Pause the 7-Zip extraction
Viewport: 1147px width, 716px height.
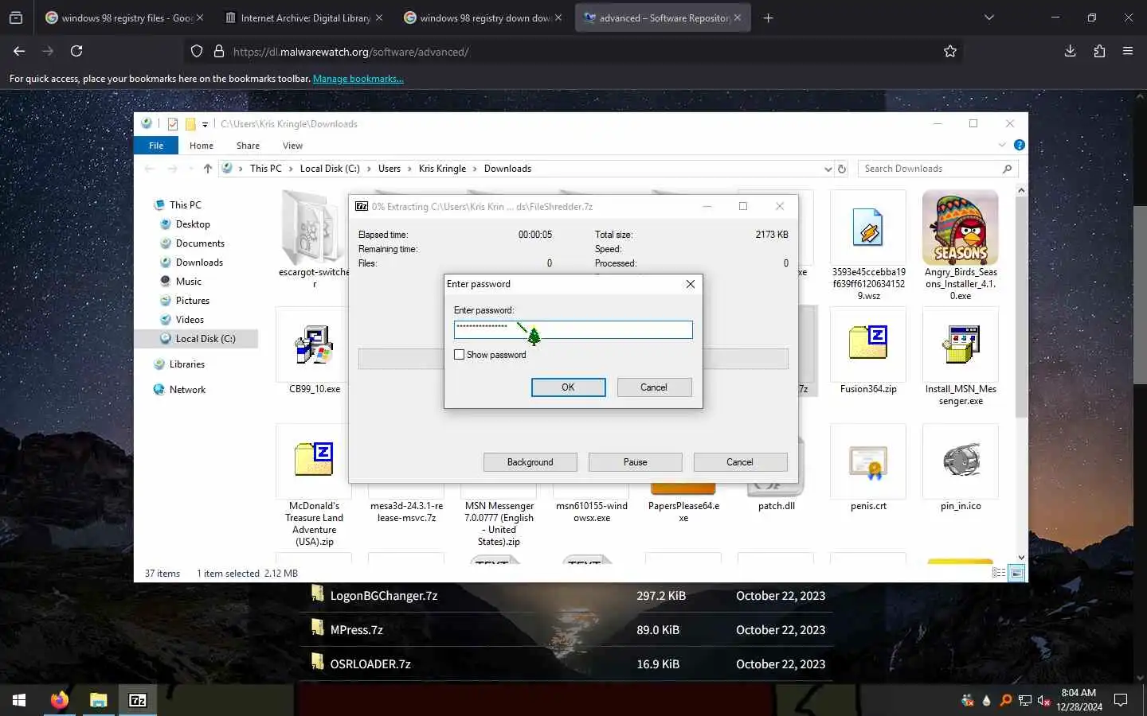point(635,462)
